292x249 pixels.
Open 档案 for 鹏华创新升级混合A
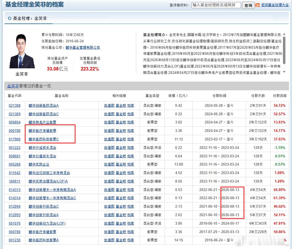tap(131, 215)
